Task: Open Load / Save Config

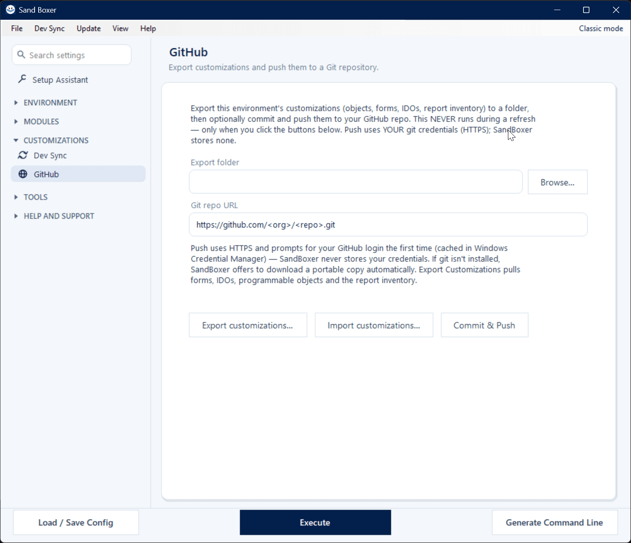Action: tap(76, 522)
